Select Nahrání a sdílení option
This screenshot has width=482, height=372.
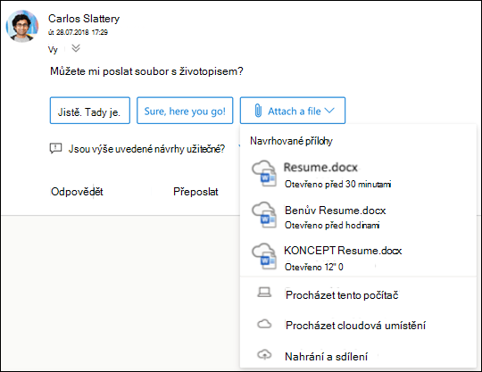(358, 356)
